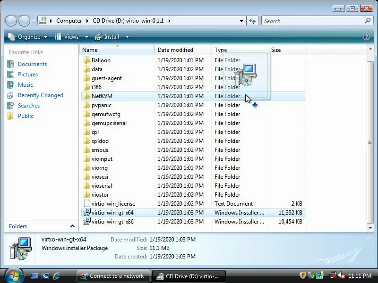Click the CD Drive (D:) taskbar button
This screenshot has width=378, height=283.
click(189, 276)
